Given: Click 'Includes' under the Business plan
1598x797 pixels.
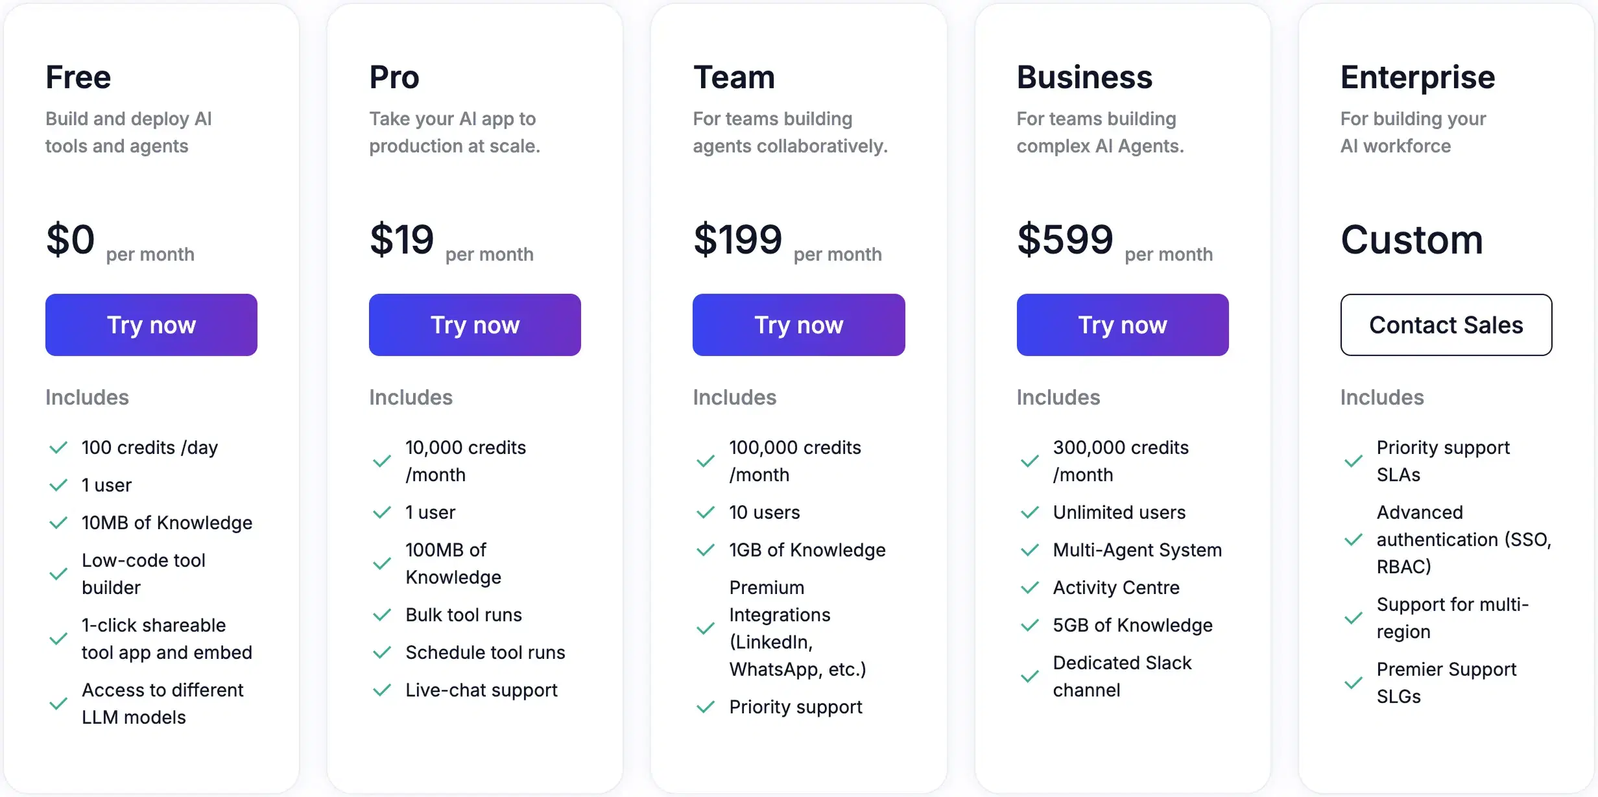Looking at the screenshot, I should click(x=1057, y=397).
